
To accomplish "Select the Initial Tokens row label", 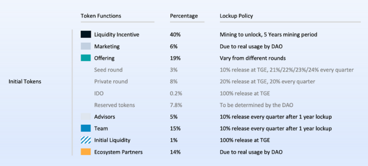I will [25, 82].
